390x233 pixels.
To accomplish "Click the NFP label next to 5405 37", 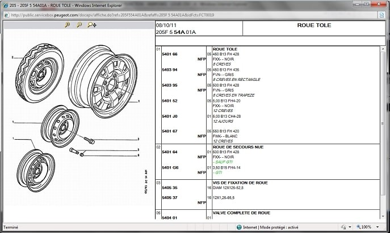I will (202, 202).
